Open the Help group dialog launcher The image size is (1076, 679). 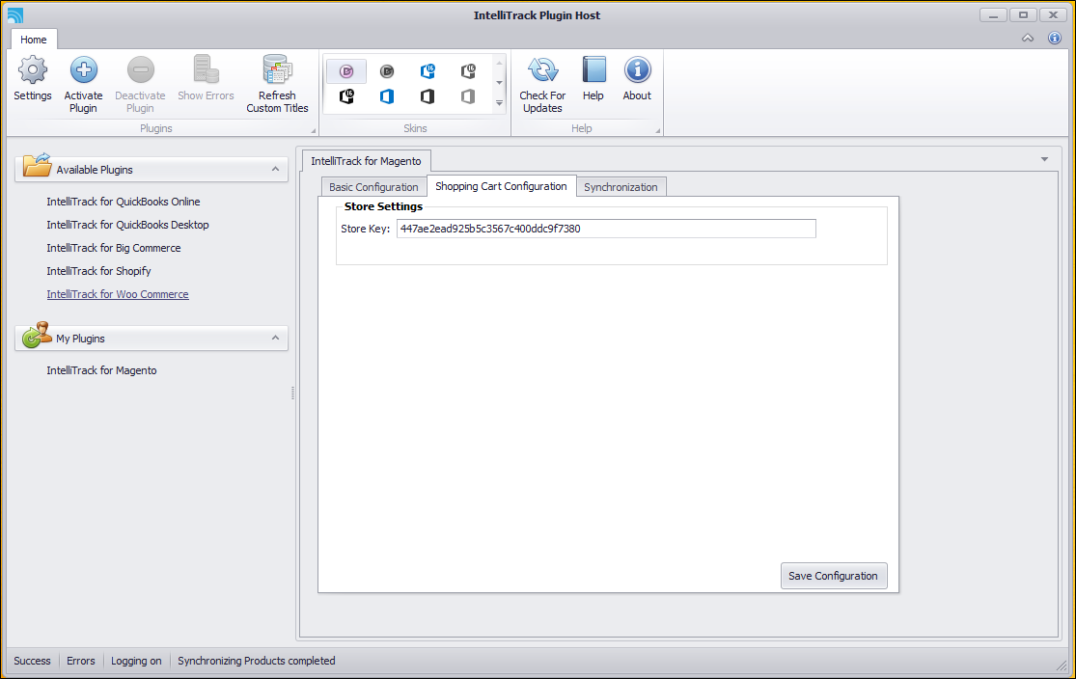pyautogui.click(x=657, y=130)
